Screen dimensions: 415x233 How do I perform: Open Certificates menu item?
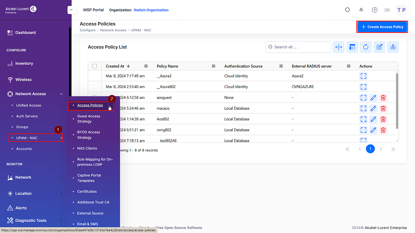[87, 192]
